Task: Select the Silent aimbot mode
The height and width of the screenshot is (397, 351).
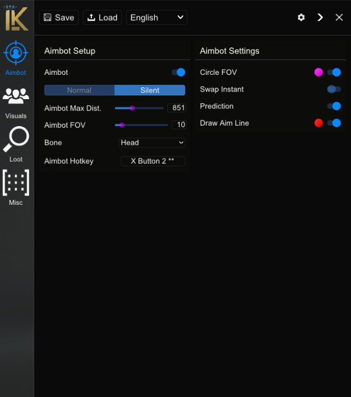Action: (150, 90)
